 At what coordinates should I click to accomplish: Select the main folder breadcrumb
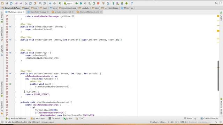coord(44,8)
